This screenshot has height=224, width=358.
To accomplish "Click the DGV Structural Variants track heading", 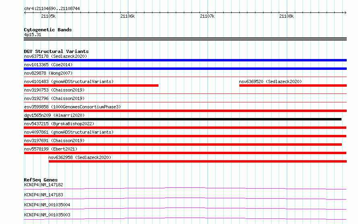I will [x=56, y=51].
